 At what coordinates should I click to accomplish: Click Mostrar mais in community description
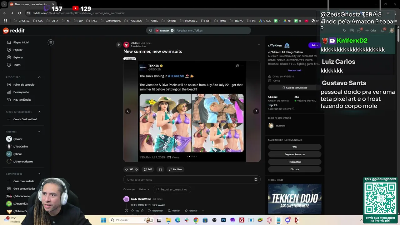tap(295, 70)
